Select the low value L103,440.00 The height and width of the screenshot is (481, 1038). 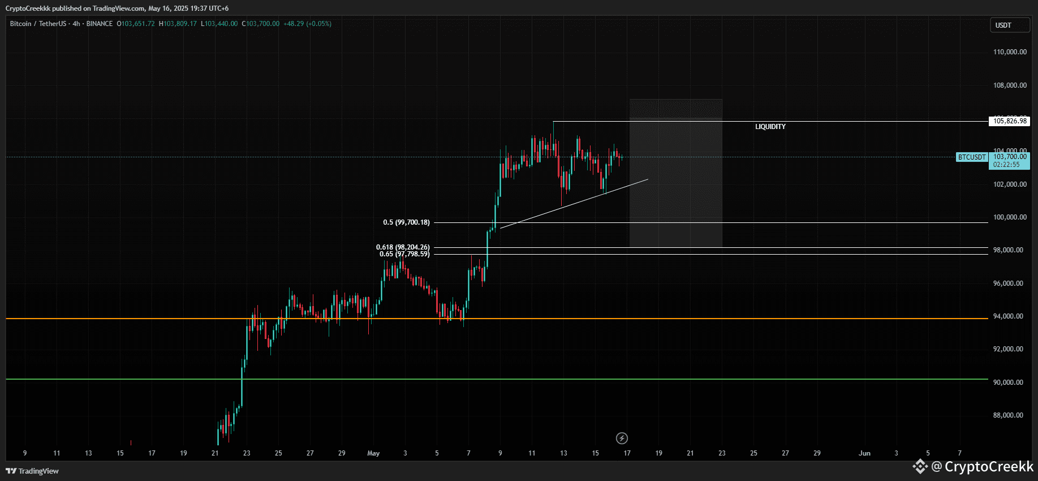tap(219, 24)
